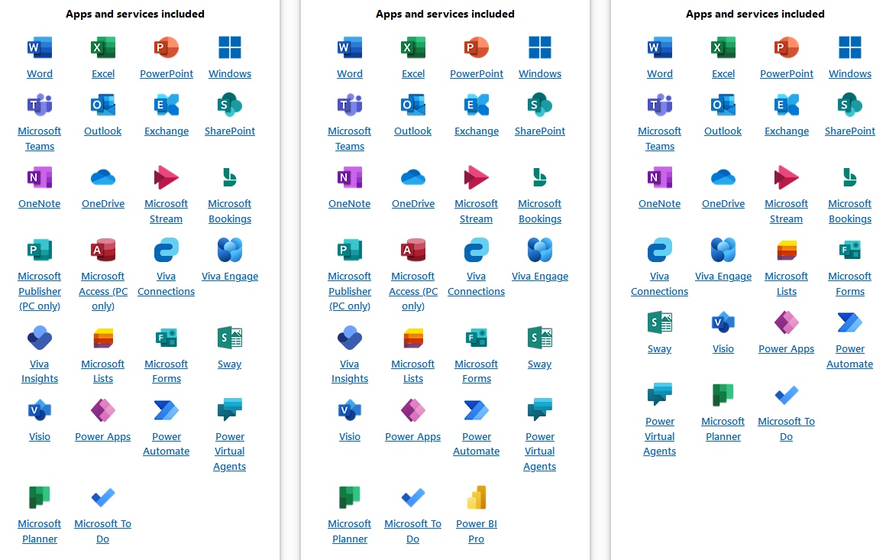Click the Microsoft Publisher icon in the left column

click(x=40, y=251)
